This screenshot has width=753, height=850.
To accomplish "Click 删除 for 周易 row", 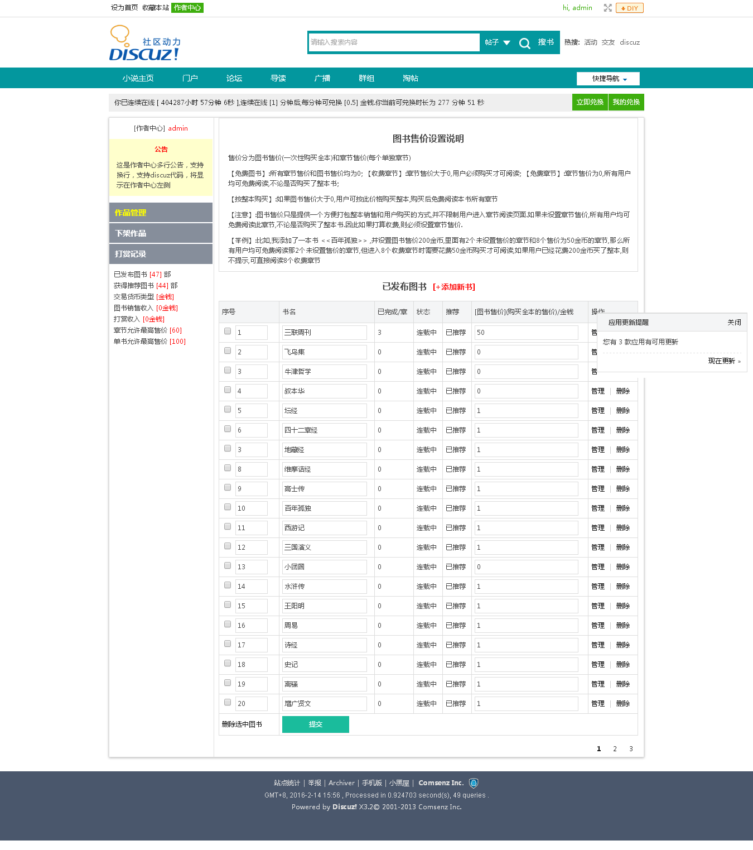I will click(x=623, y=626).
